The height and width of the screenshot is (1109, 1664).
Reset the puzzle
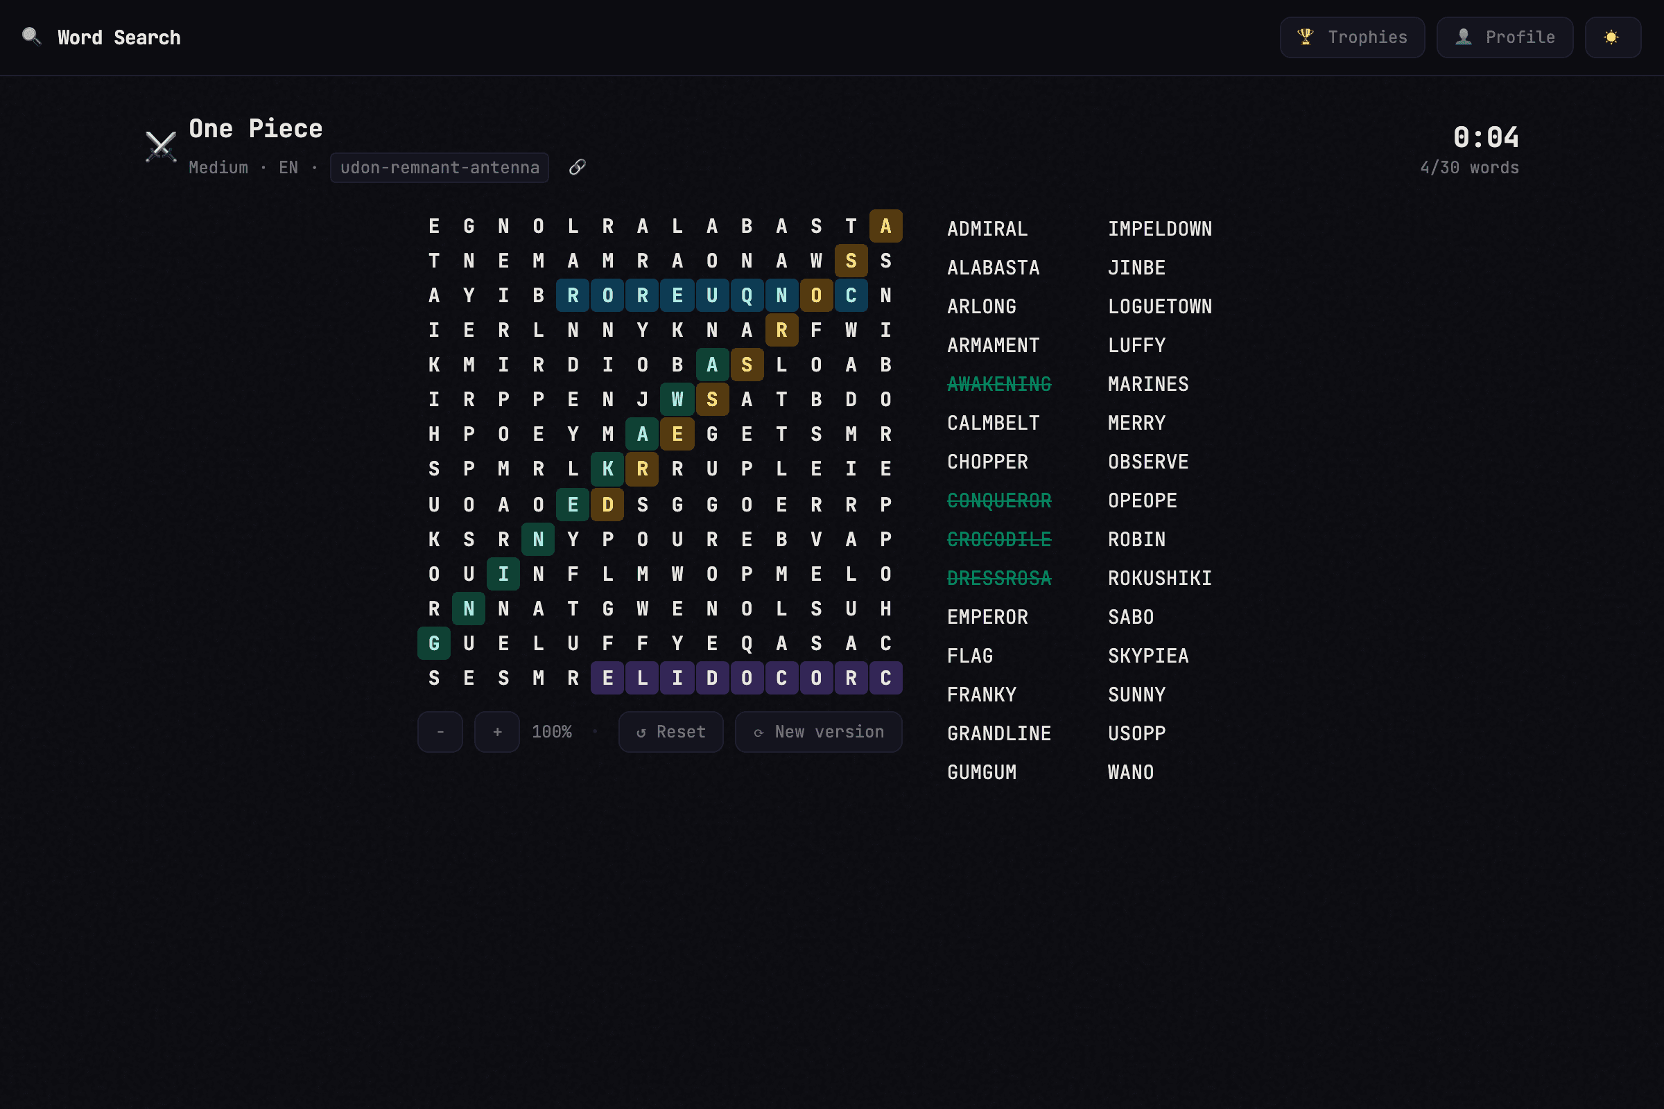click(x=670, y=731)
